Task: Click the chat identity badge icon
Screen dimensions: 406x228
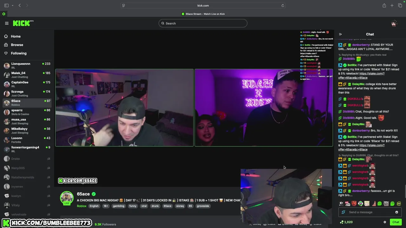Action: pyautogui.click(x=343, y=212)
